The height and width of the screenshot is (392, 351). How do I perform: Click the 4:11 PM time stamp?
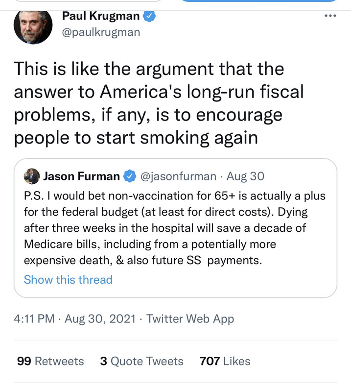pos(34,319)
